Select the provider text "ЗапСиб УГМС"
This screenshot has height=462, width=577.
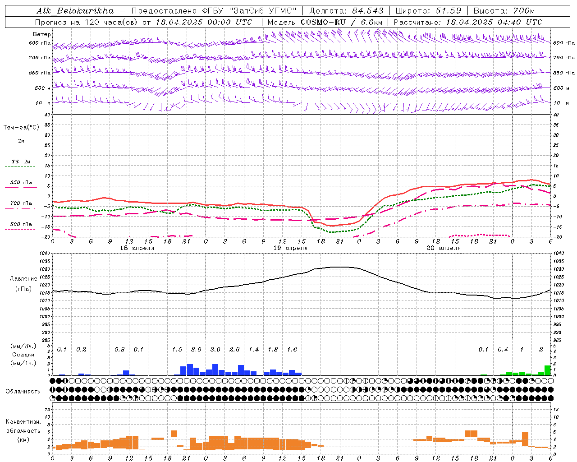(263, 11)
